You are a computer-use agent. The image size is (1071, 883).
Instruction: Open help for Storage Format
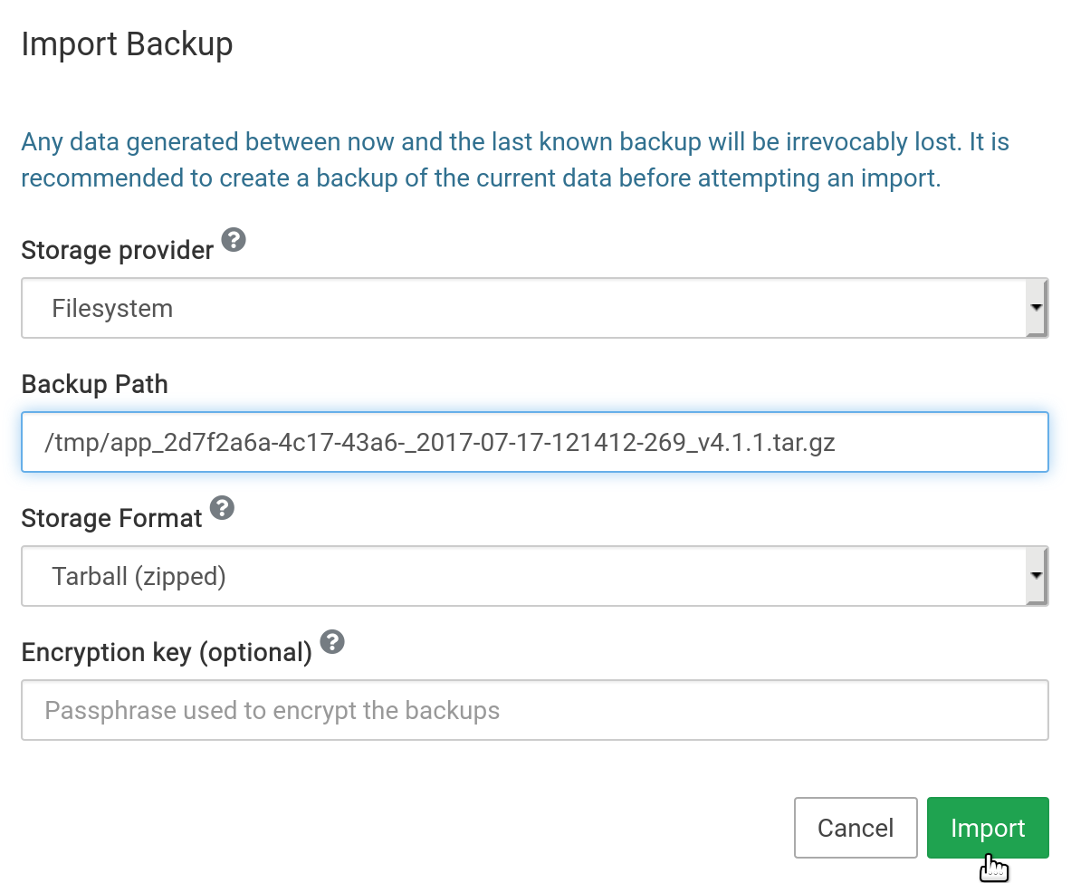[x=222, y=508]
